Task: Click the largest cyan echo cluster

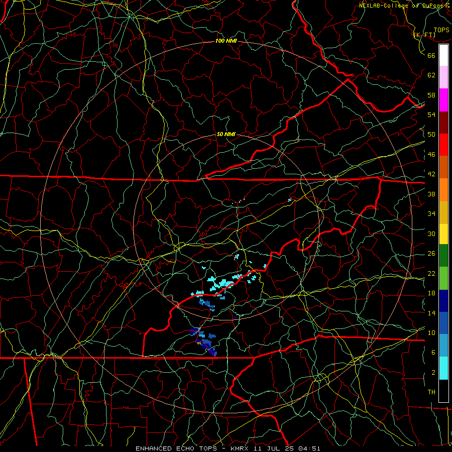Action: coord(222,285)
